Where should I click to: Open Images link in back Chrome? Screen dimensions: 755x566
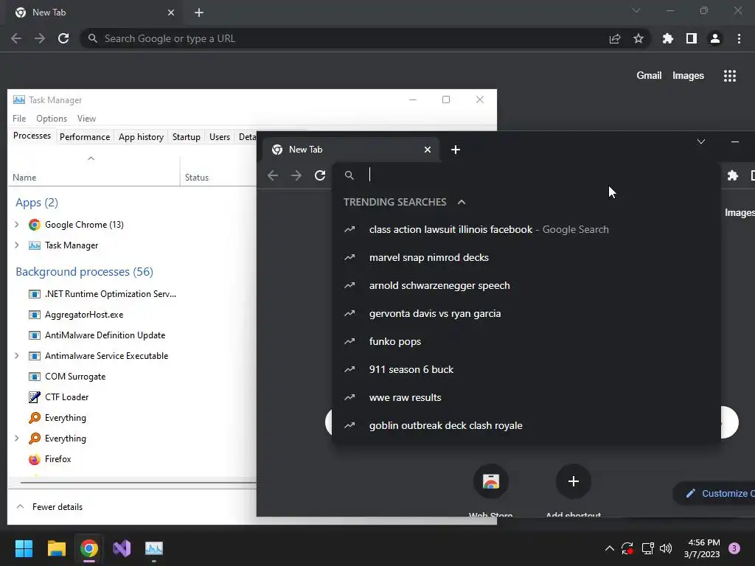tap(688, 76)
